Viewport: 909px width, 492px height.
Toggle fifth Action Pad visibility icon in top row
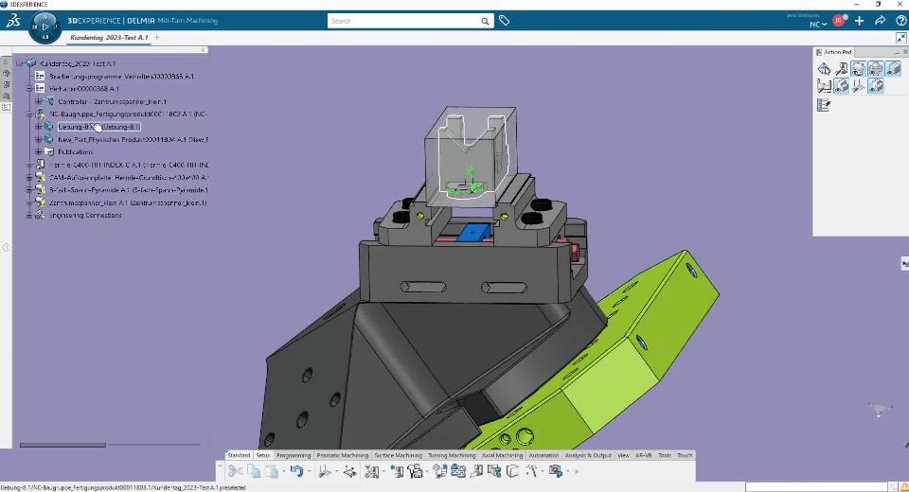(x=893, y=69)
